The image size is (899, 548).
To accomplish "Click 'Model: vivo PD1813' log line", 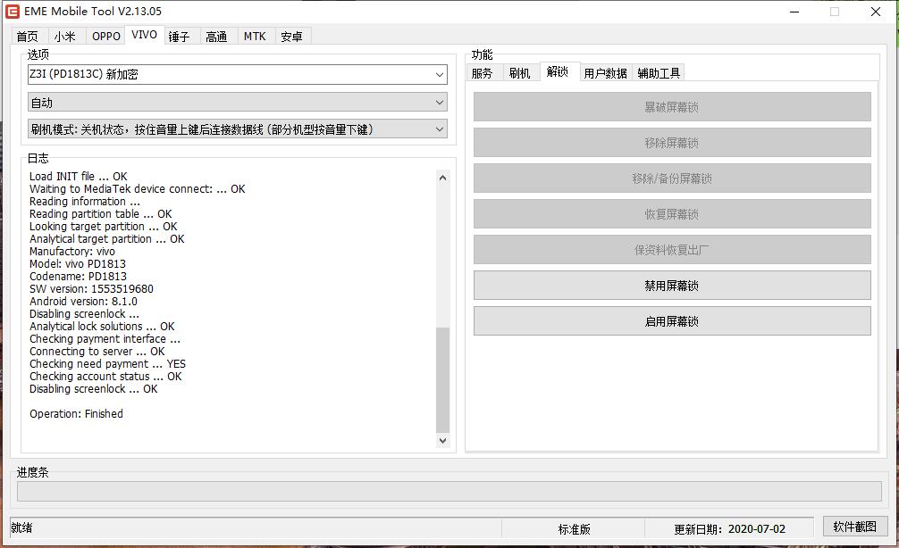I will tap(78, 264).
